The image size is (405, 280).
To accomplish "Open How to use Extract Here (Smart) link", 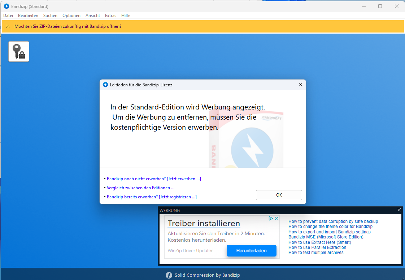I will [x=320, y=242].
